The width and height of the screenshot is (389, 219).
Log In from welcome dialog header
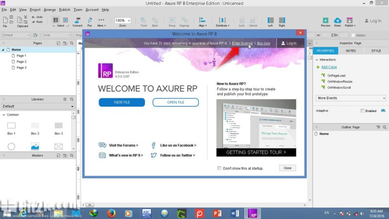tap(289, 43)
